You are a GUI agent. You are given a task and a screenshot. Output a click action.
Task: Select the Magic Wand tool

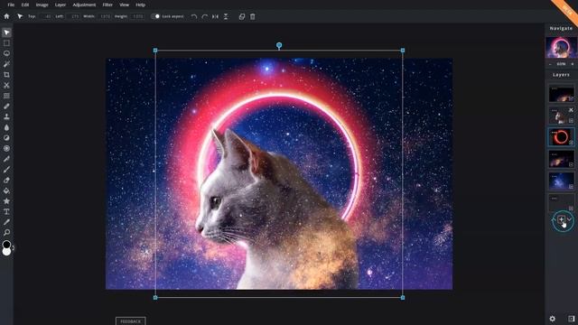click(x=6, y=64)
